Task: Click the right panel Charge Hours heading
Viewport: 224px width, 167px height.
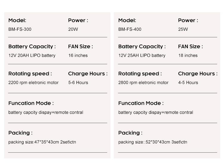Action: [198, 73]
